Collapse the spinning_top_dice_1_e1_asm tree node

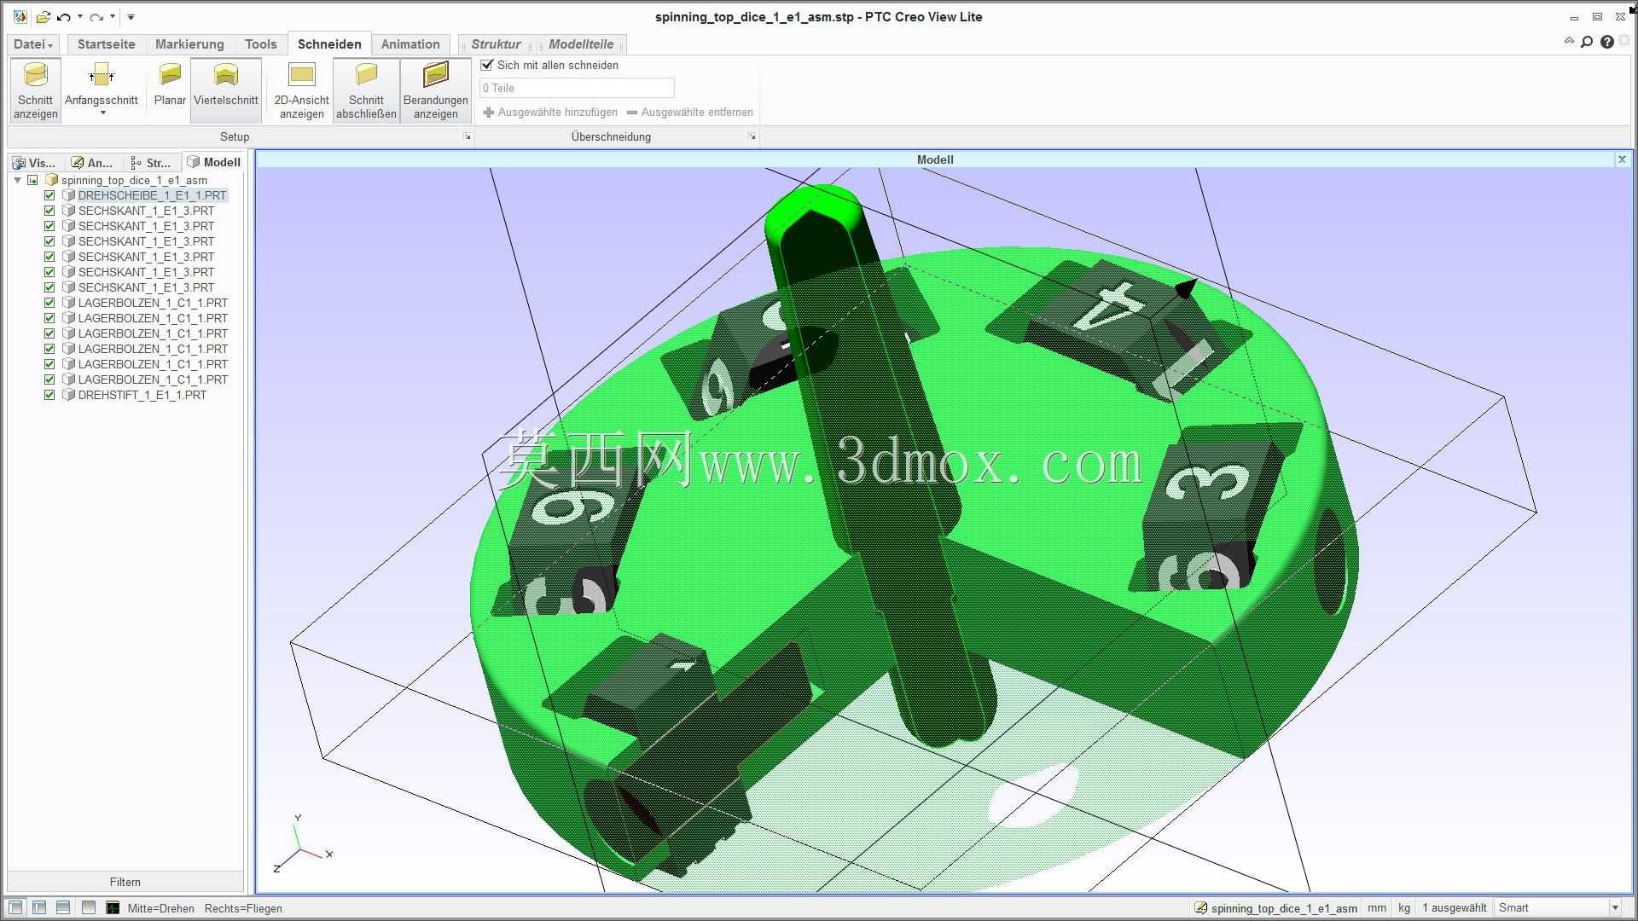(x=17, y=180)
